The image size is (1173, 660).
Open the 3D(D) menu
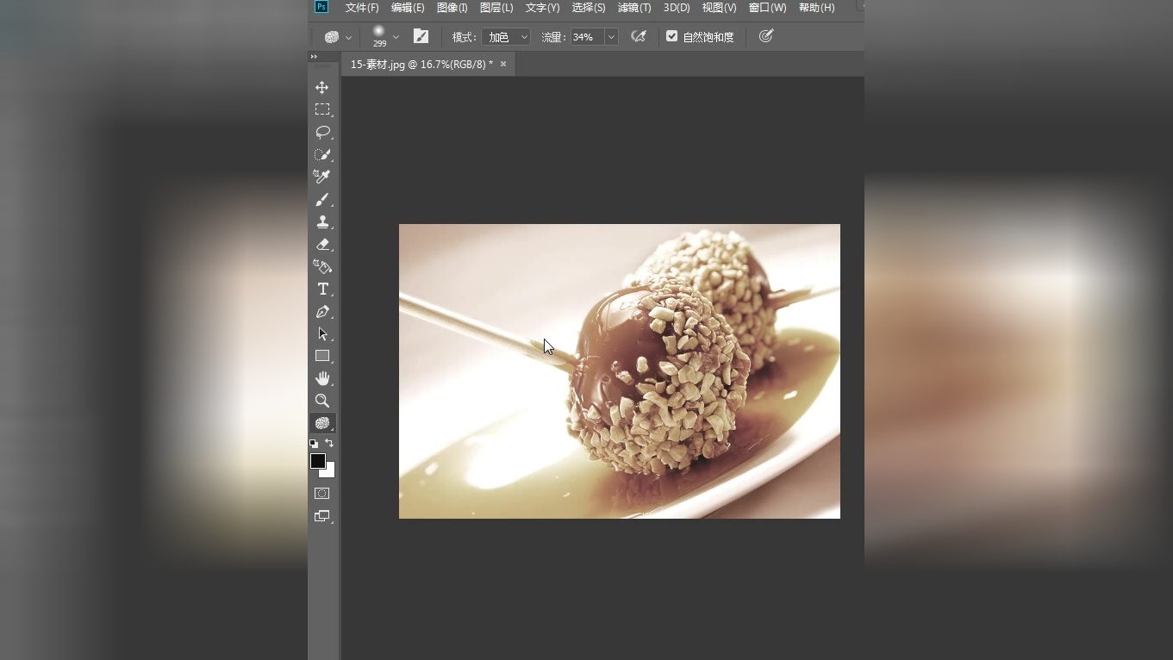677,8
